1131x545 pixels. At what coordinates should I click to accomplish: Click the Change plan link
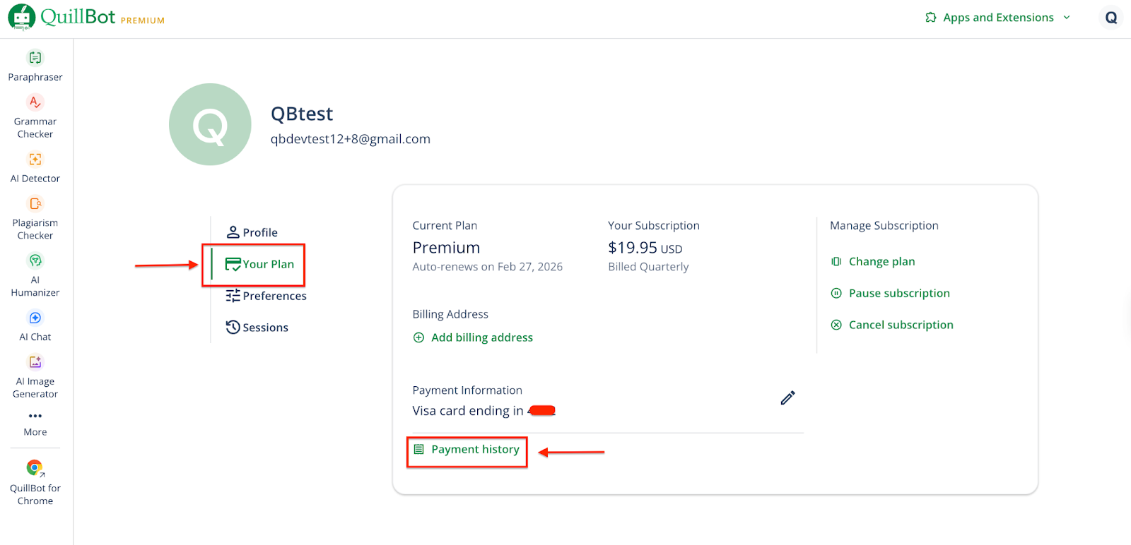click(x=881, y=262)
